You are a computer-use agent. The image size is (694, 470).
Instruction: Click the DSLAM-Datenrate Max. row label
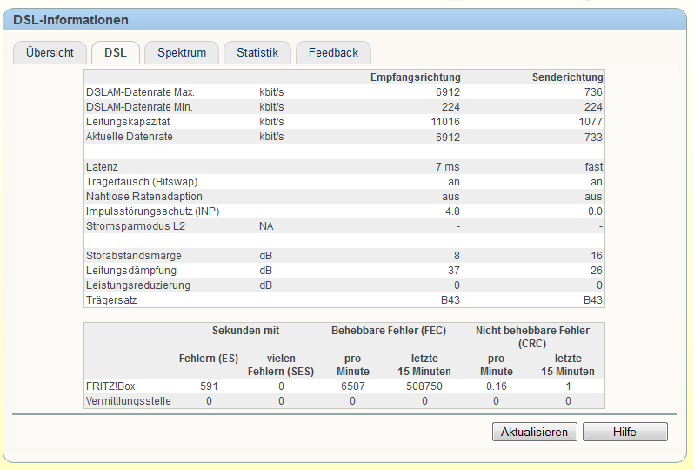tap(140, 92)
